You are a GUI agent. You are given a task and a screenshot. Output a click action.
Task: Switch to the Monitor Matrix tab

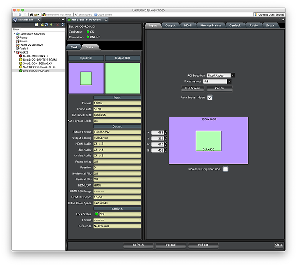coord(211,26)
